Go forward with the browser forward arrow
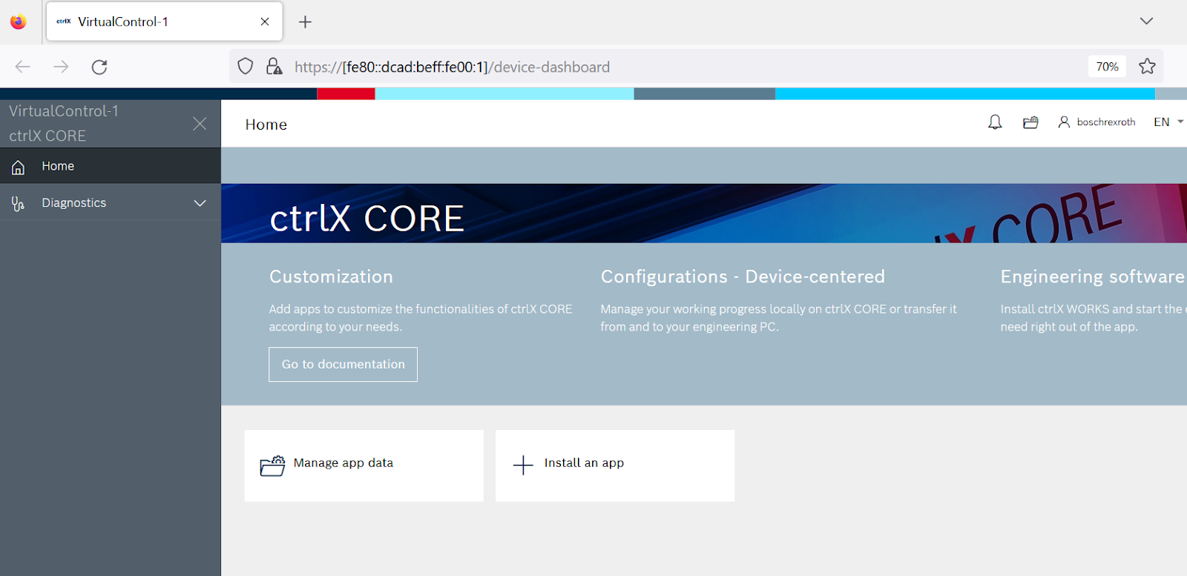Screen dimensions: 1187x576 (61, 67)
